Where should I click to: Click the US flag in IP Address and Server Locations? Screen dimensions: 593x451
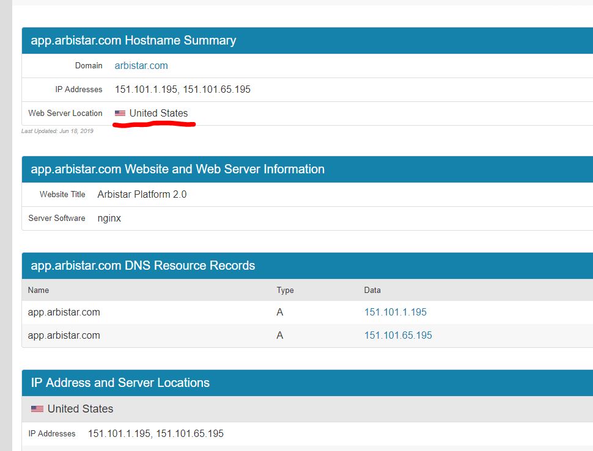point(37,409)
